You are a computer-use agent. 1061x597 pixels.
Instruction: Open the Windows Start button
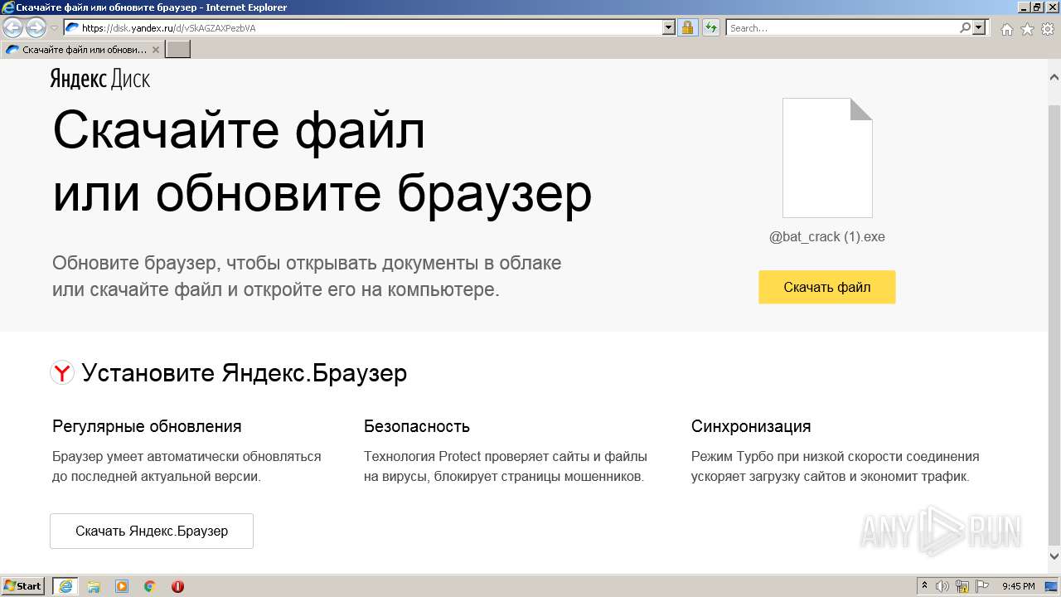pyautogui.click(x=22, y=586)
